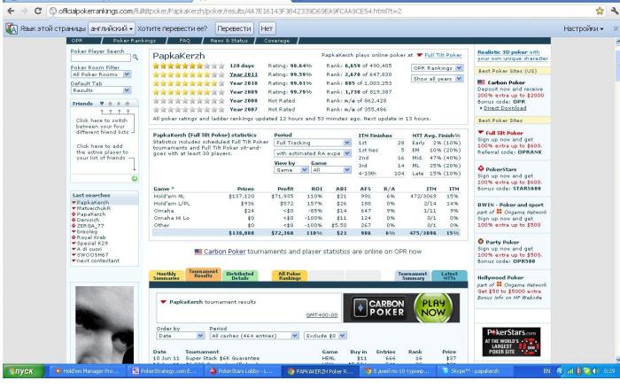Click PokerStars icon next to Denisich
This screenshot has height=388, width=620.
click(x=74, y=220)
